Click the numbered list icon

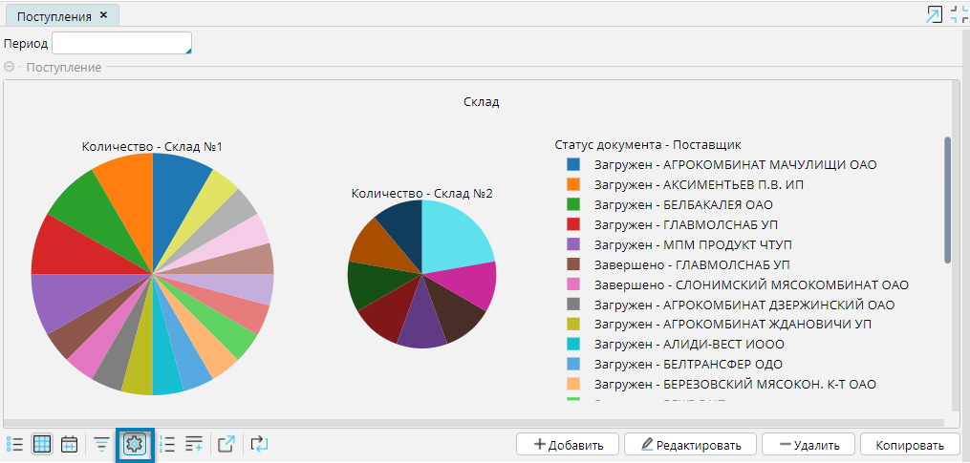(x=167, y=444)
